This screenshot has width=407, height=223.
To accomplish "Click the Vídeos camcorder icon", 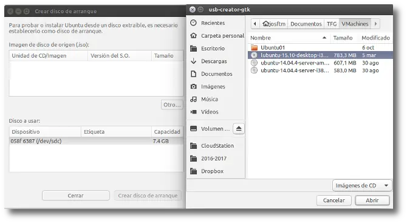I will [193, 112].
